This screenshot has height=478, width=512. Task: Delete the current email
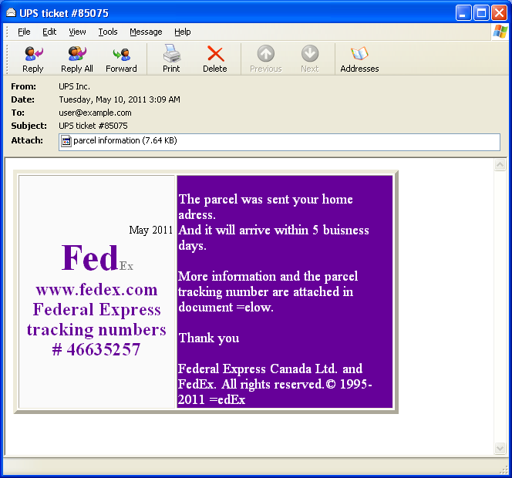[215, 59]
